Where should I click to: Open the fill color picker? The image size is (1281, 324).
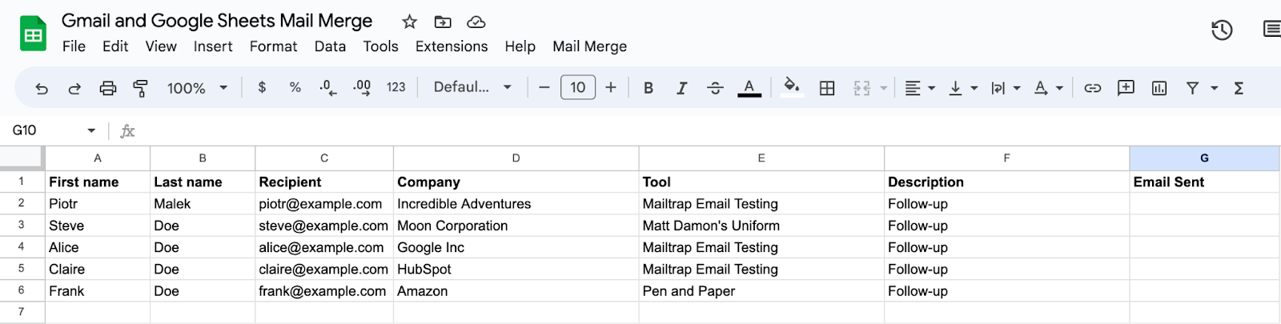point(792,87)
